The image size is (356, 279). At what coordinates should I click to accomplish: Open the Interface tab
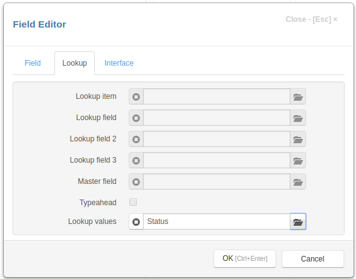119,63
